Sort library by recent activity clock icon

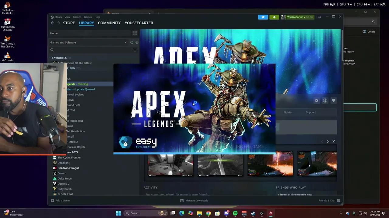coord(132,42)
